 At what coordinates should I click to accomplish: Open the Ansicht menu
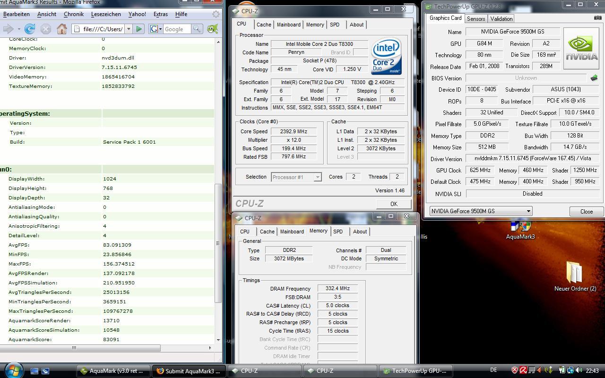coord(47,14)
